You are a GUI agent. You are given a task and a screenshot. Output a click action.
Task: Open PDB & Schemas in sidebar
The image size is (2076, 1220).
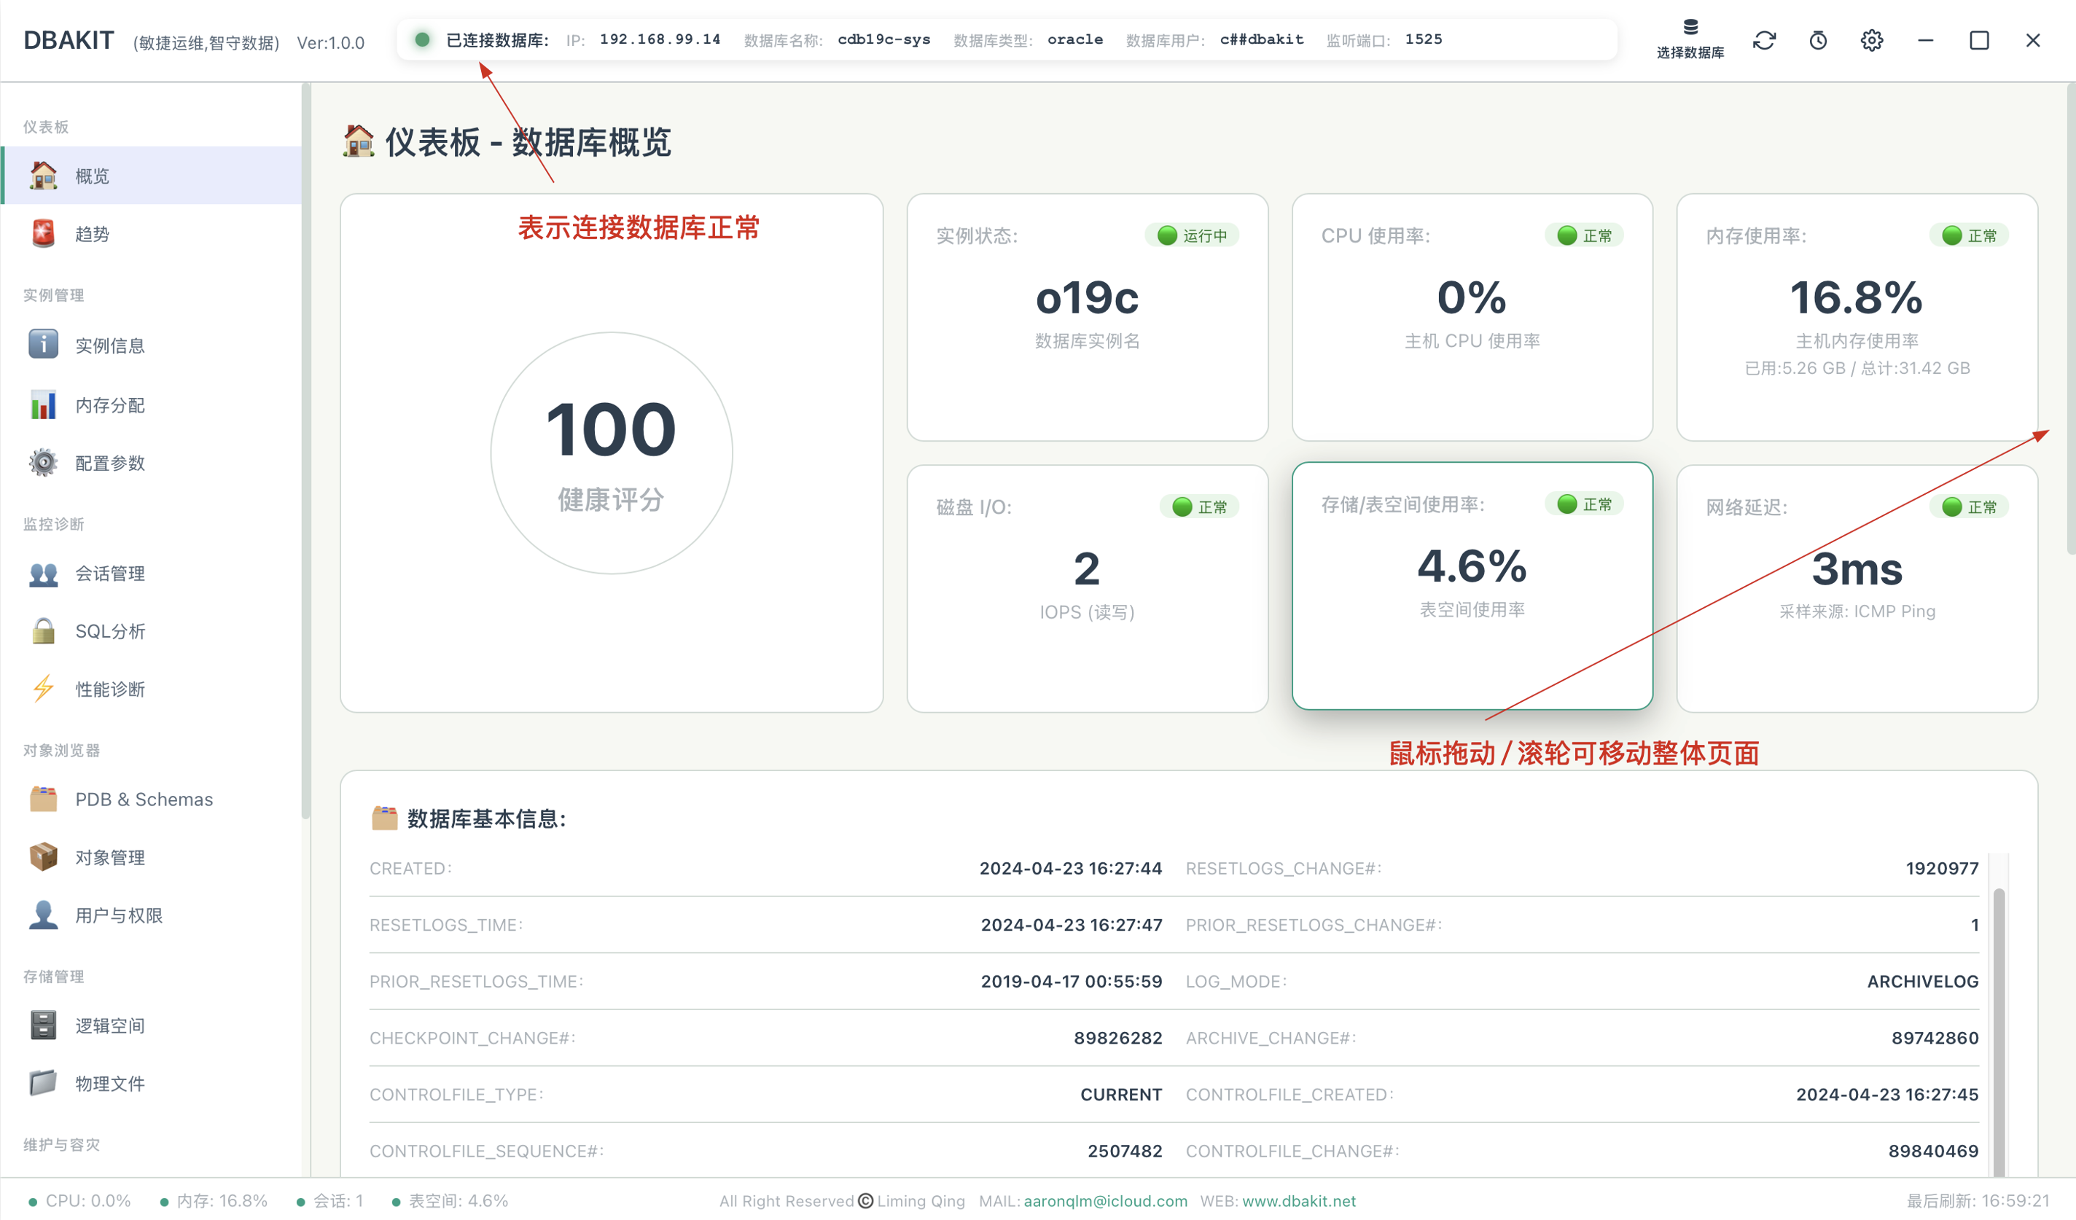click(152, 799)
